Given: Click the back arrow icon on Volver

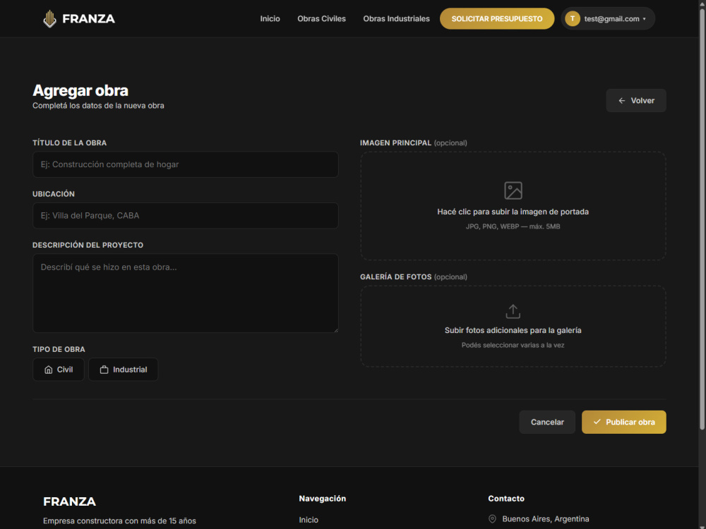Looking at the screenshot, I should point(622,101).
